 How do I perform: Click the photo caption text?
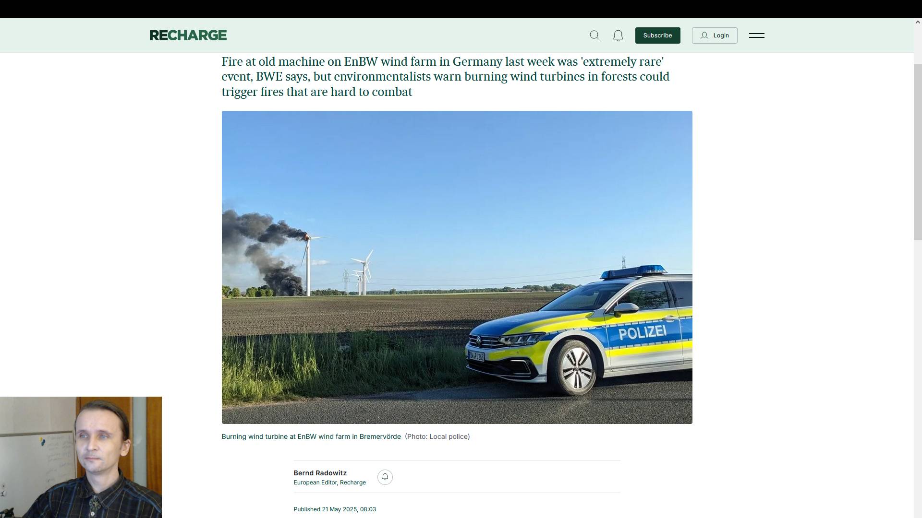pos(311,436)
